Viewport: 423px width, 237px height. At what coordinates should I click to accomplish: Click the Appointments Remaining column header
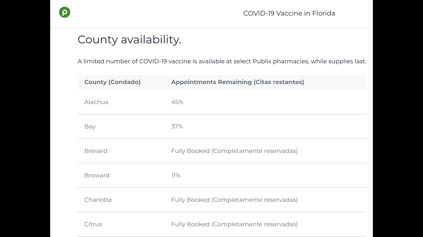tap(237, 82)
